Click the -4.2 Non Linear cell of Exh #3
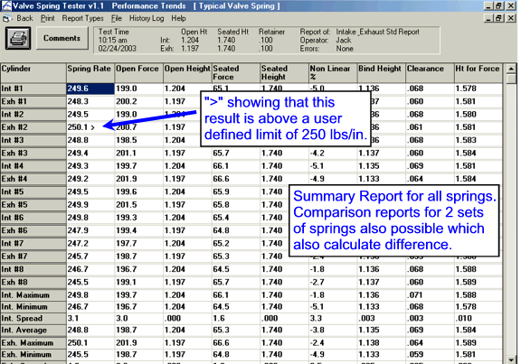 [333, 154]
